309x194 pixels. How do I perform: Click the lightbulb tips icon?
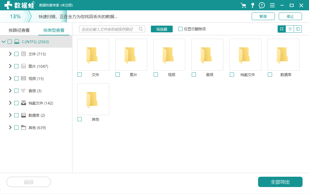tap(252, 5)
